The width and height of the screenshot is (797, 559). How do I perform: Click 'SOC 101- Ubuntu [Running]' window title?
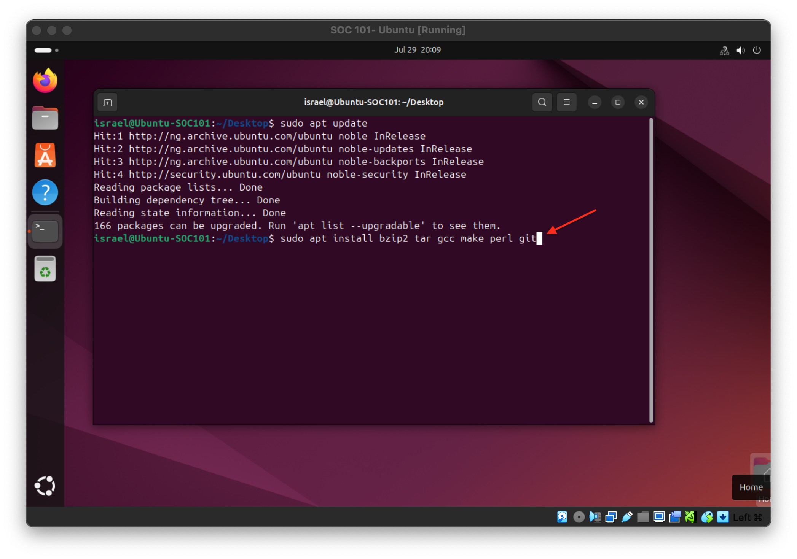(x=398, y=30)
